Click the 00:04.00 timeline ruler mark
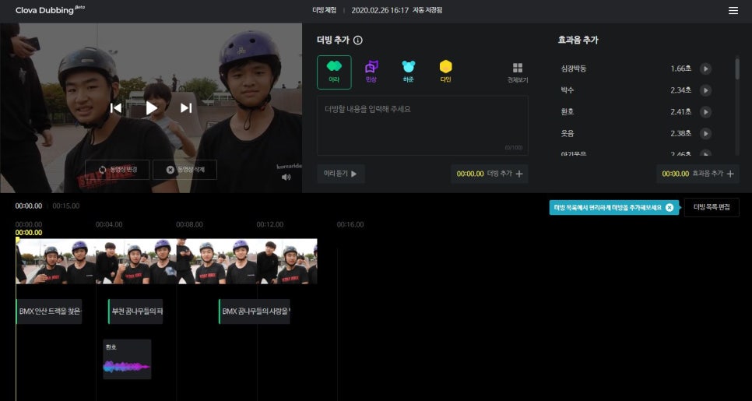 [109, 224]
